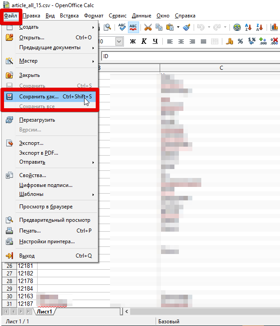Toggle underline formatting Ч button
The height and width of the screenshot is (326, 280).
click(x=155, y=42)
